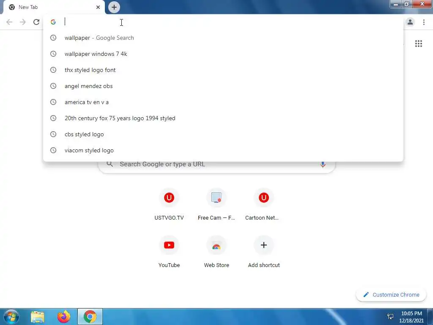Open Windows Explorer from the taskbar
Viewport: 433px width, 325px height.
pyautogui.click(x=38, y=317)
